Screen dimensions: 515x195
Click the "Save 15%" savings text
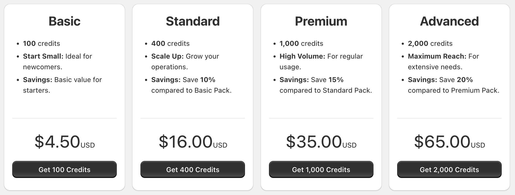pyautogui.click(x=327, y=80)
